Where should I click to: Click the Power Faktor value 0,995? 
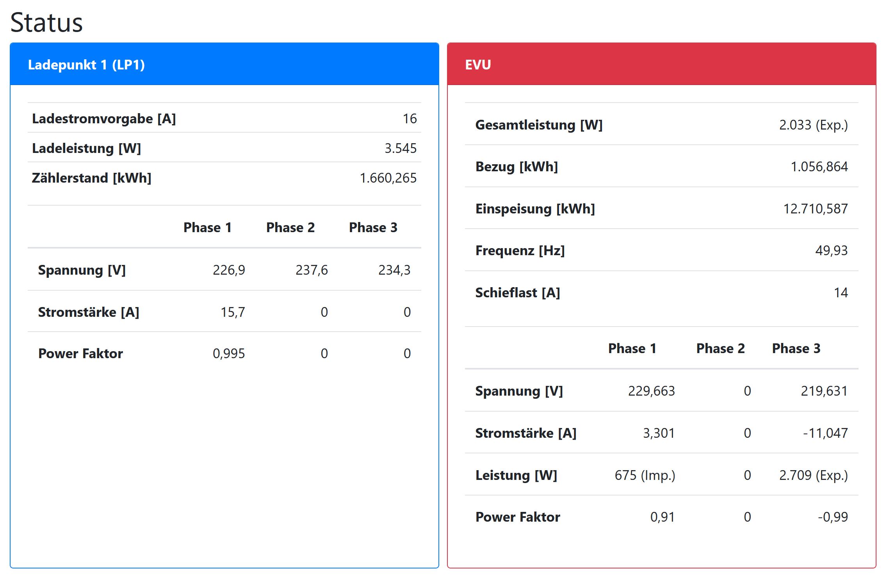[x=228, y=353]
